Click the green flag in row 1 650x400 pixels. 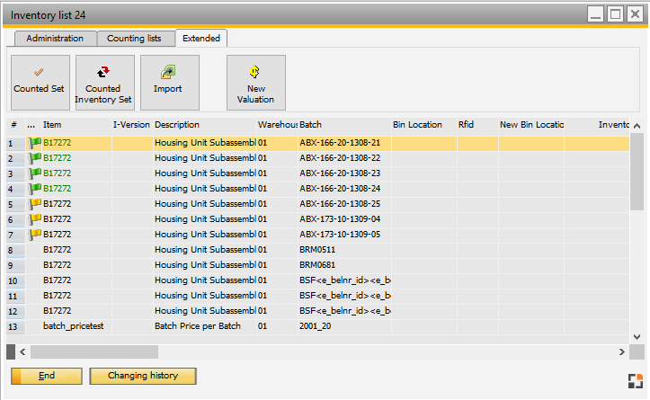[35, 143]
